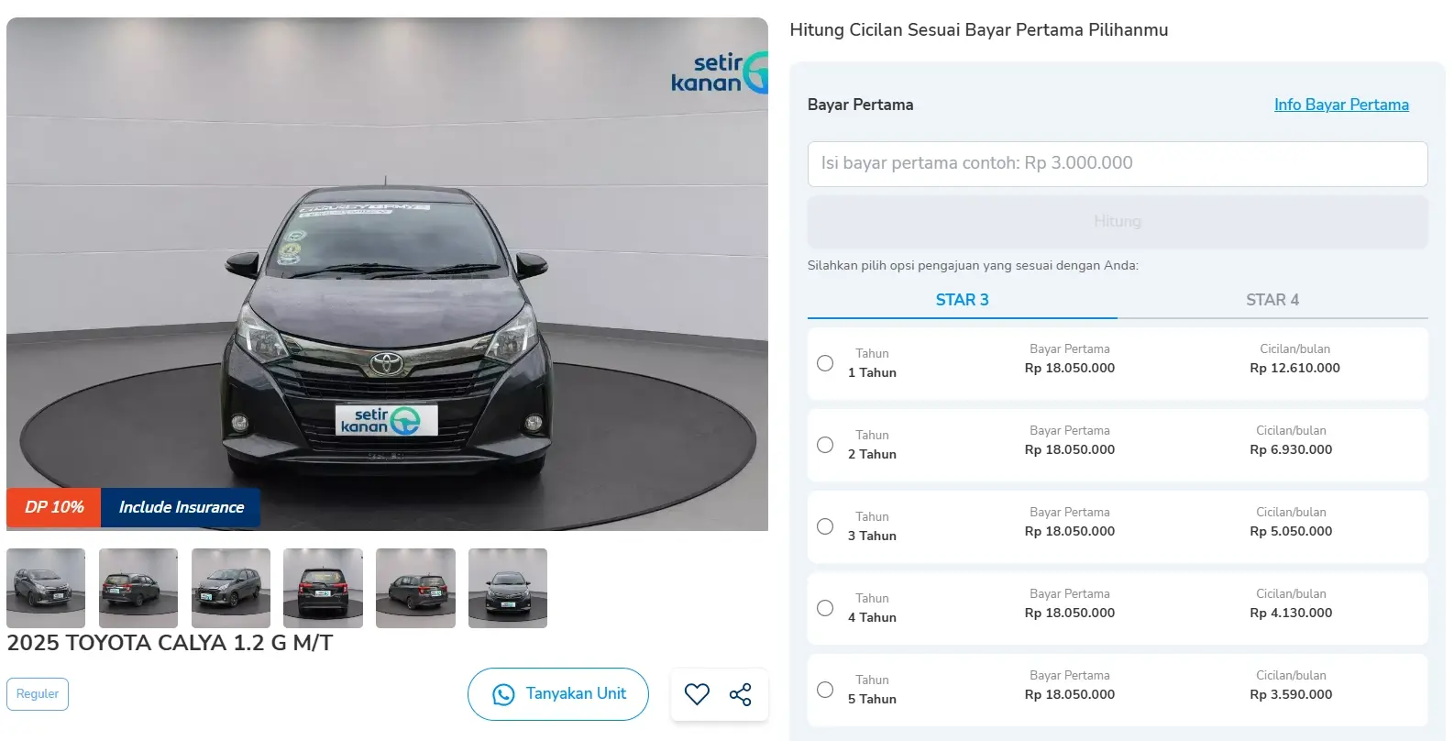Screen dimensions: 1454x741
Task: Select the 2 Tahun radio option
Action: 825,445
